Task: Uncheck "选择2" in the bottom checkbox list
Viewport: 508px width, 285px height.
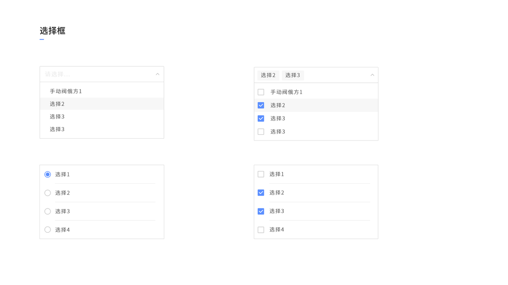Action: [x=261, y=193]
